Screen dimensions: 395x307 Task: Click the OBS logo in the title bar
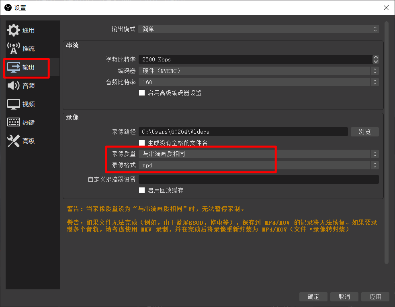pos(8,8)
